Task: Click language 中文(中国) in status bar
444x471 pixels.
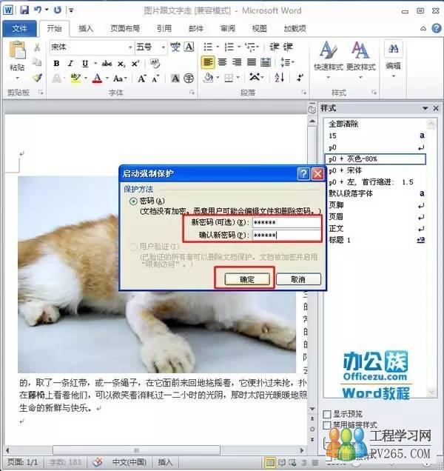Action: coord(129,462)
